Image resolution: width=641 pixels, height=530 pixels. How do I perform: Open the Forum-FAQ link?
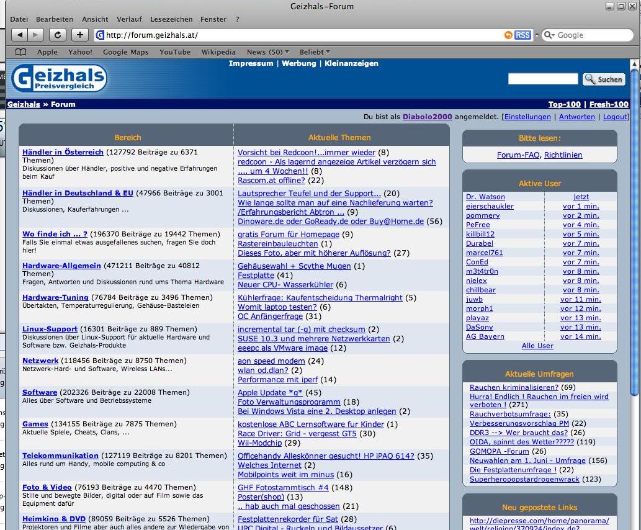click(518, 155)
